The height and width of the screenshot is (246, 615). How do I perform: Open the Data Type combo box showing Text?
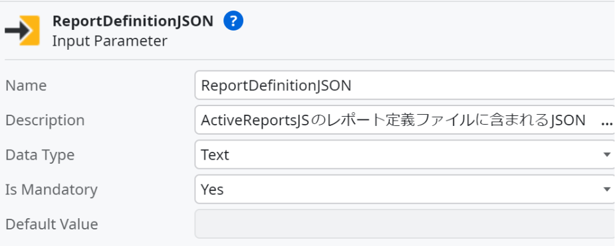(x=405, y=155)
